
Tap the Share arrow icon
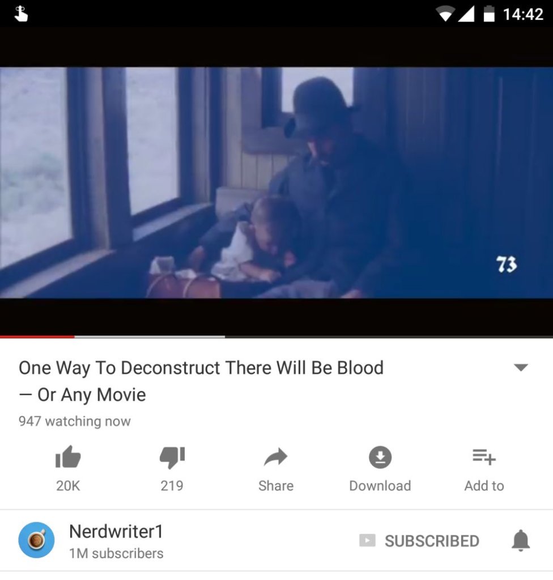tap(276, 457)
